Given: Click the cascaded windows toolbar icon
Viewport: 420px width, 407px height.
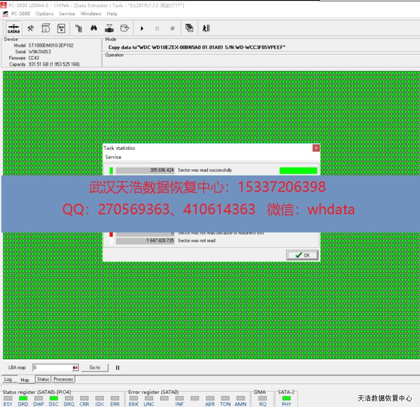Looking at the screenshot, I should click(190, 28).
